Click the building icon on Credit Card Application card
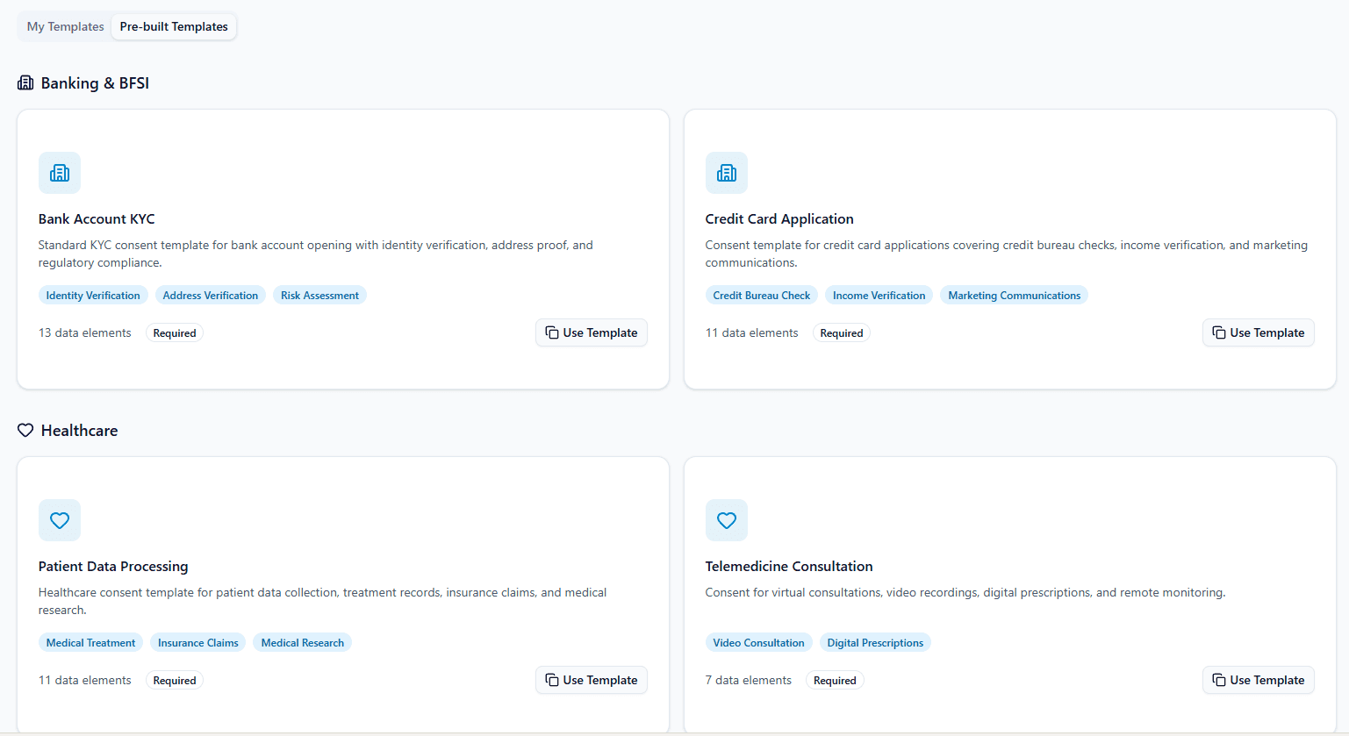The image size is (1349, 736). [726, 173]
